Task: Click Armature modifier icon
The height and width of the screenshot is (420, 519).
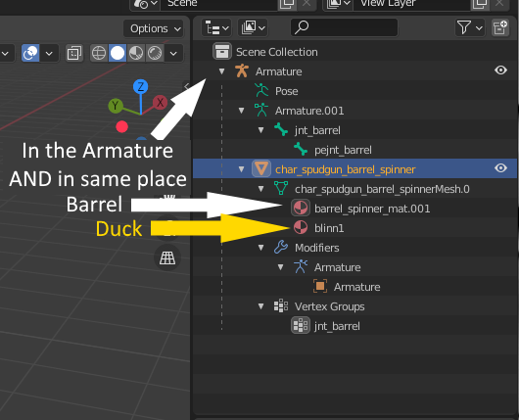Action: (301, 266)
